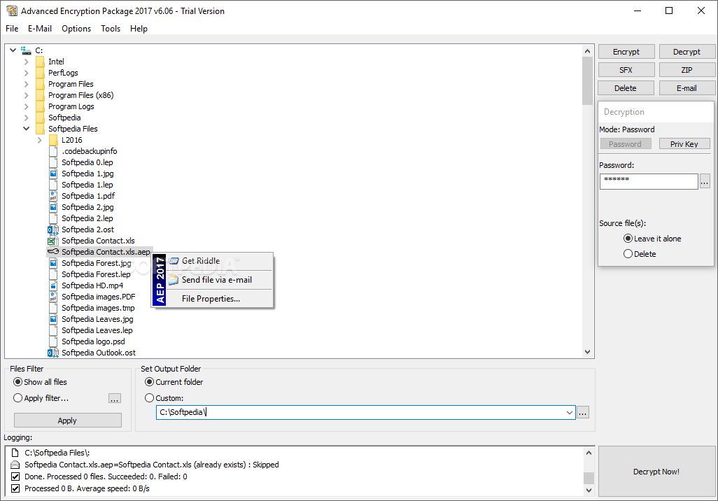Click the decryption password input field

(649, 182)
